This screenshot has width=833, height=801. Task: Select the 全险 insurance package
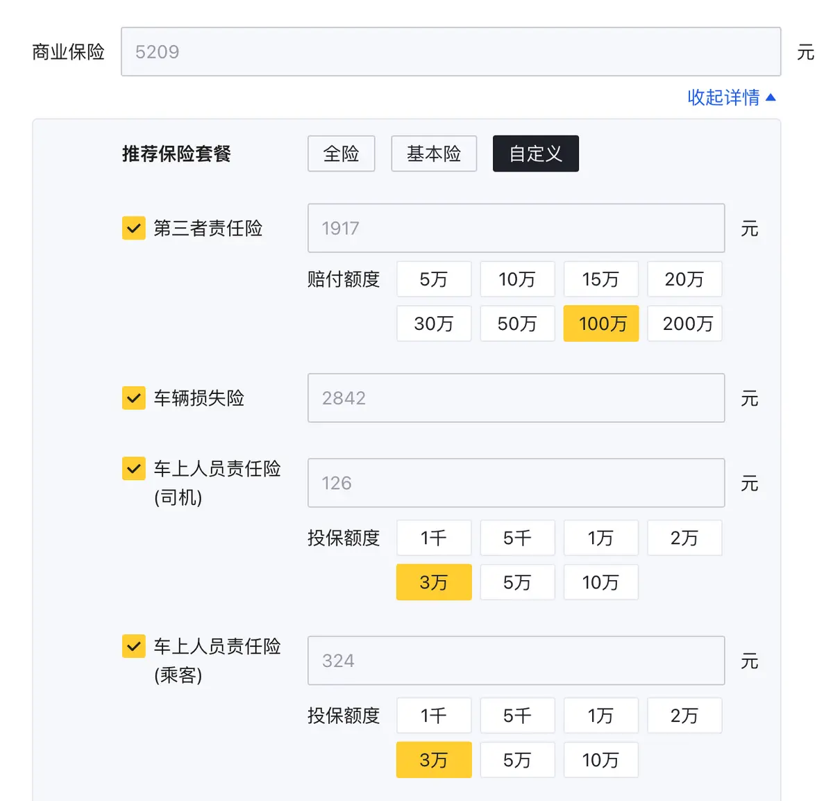pos(342,154)
